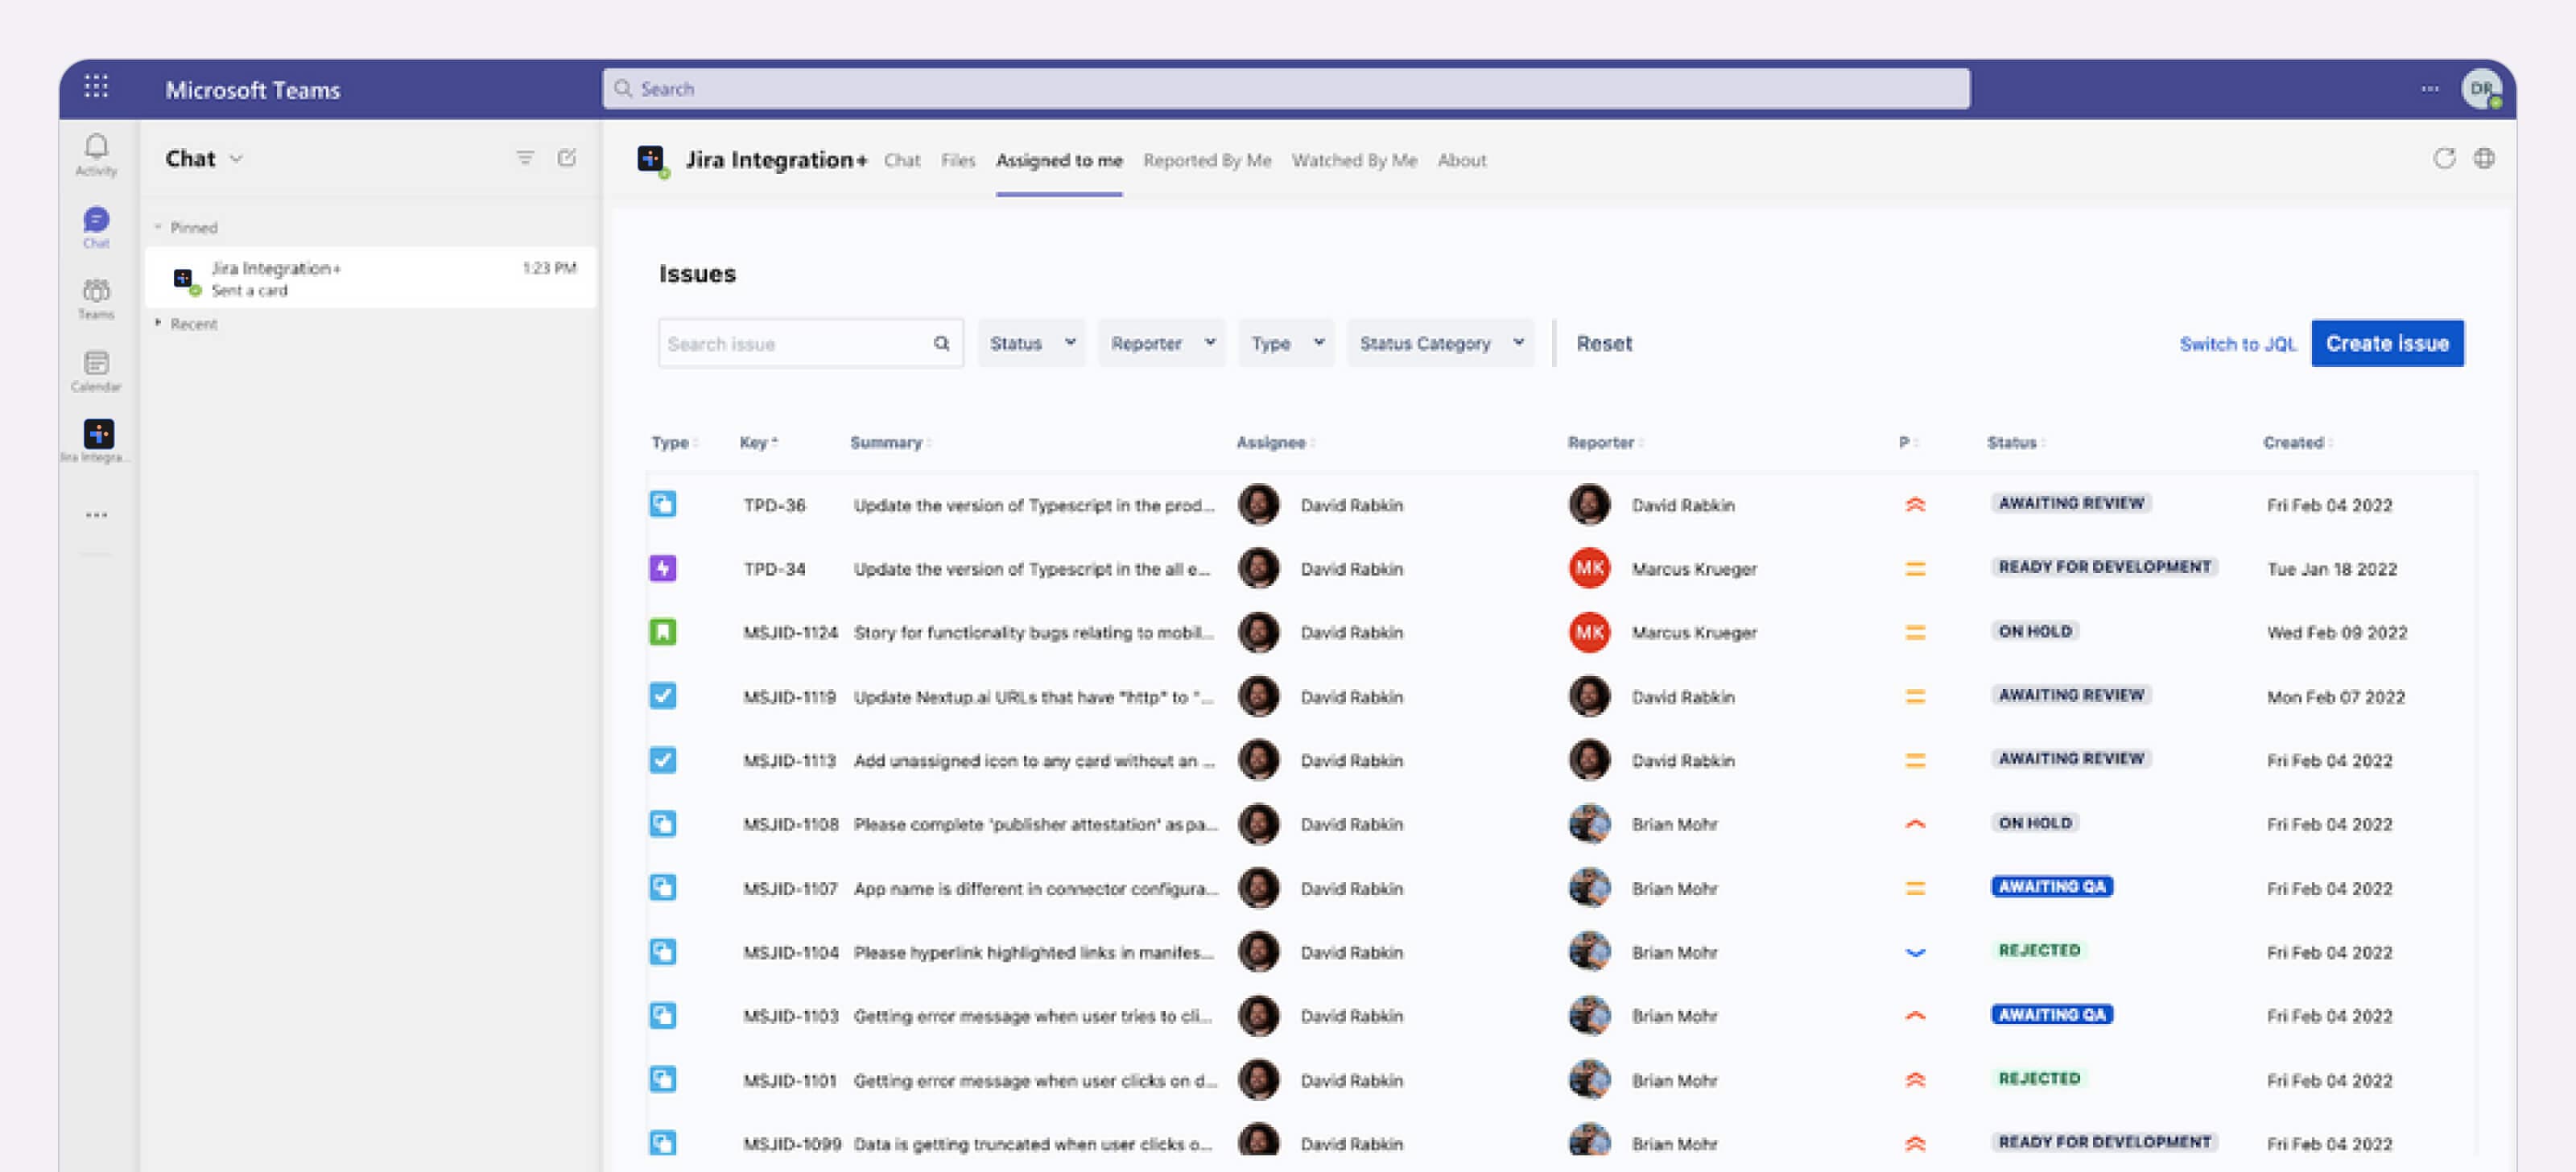Open the Calendar icon in left rail

[96, 371]
